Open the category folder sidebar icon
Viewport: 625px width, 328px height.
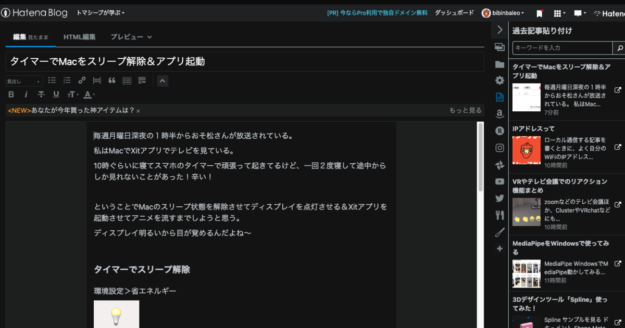pos(499,64)
